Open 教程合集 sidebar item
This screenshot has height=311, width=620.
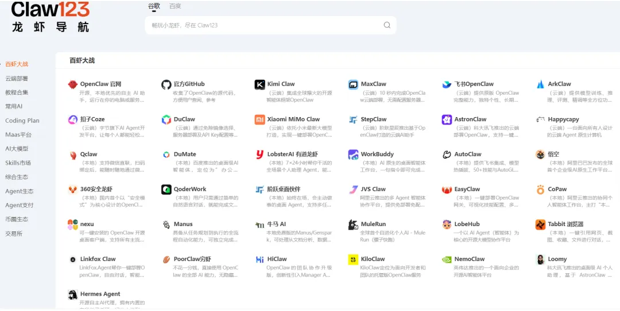[x=17, y=92]
